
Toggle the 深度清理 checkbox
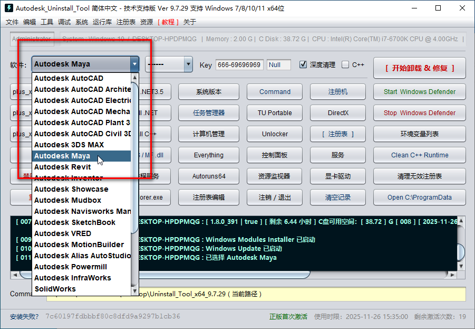pyautogui.click(x=303, y=64)
